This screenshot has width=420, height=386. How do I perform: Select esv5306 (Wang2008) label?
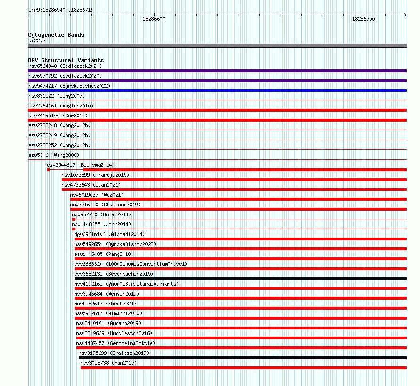[x=54, y=155]
